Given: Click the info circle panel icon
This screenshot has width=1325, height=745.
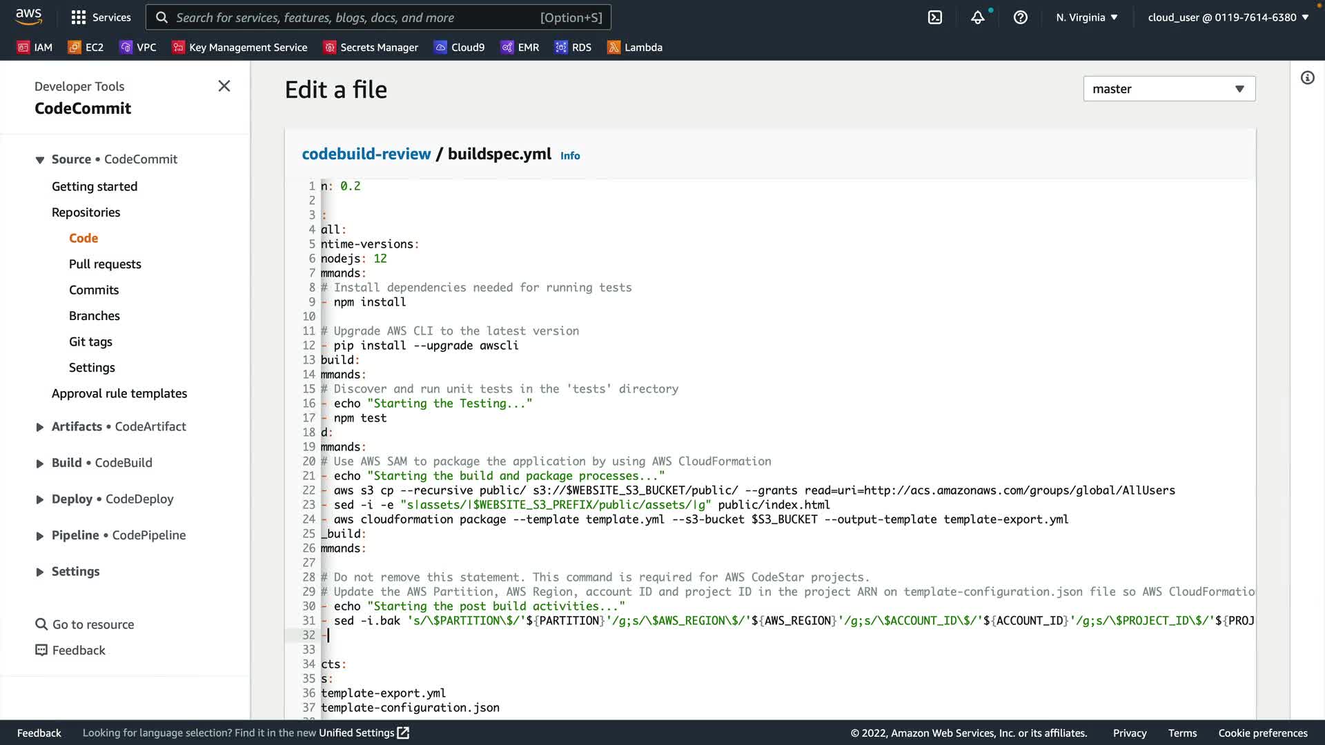Looking at the screenshot, I should pyautogui.click(x=1307, y=78).
